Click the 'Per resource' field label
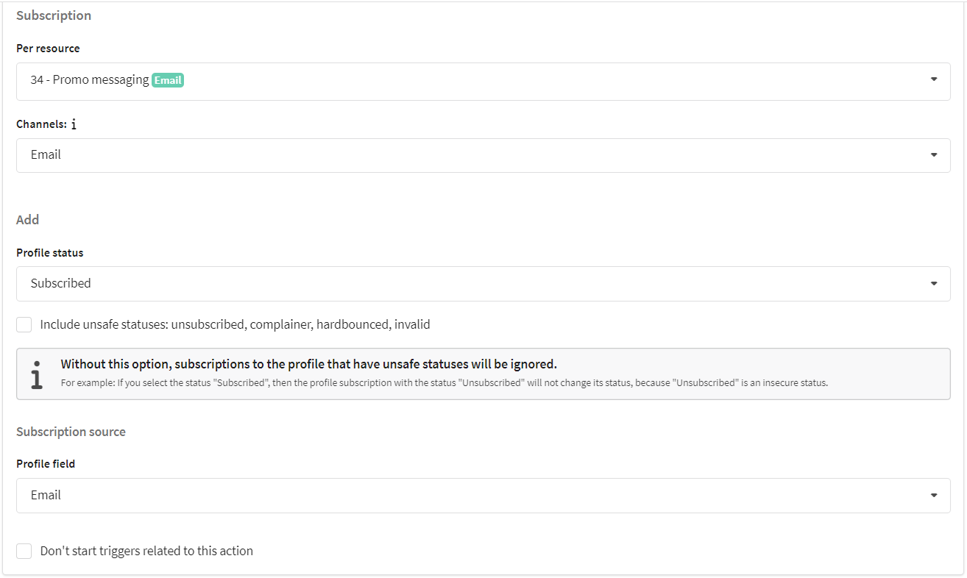This screenshot has width=967, height=578. click(x=48, y=49)
